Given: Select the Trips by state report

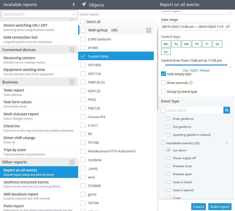Looking at the screenshot, I should 39,152.
